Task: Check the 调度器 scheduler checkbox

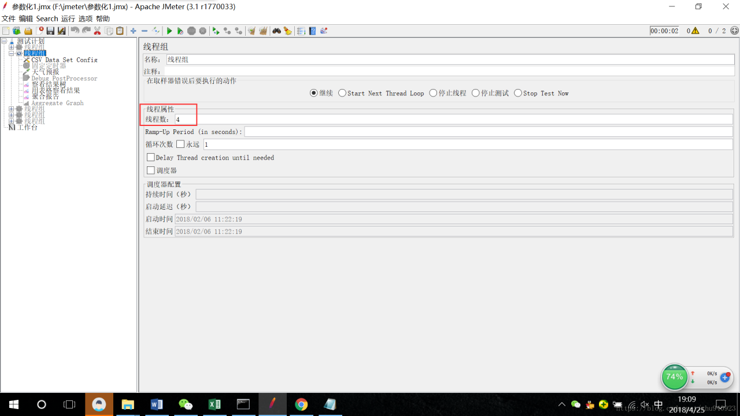Action: point(151,170)
